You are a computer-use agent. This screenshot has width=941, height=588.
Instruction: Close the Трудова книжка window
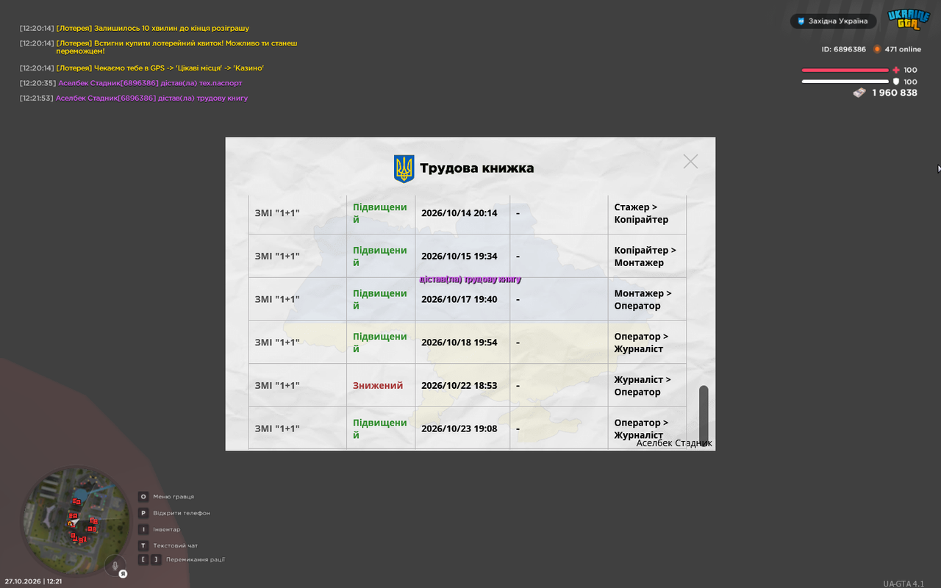tap(690, 161)
